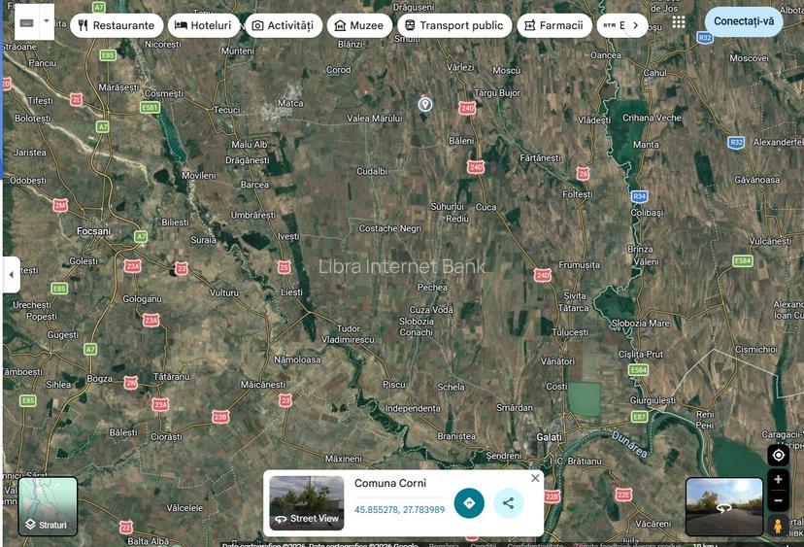Open the dropdown arrow beside the top-left thumbnail
Image resolution: width=804 pixels, height=547 pixels.
46,20
